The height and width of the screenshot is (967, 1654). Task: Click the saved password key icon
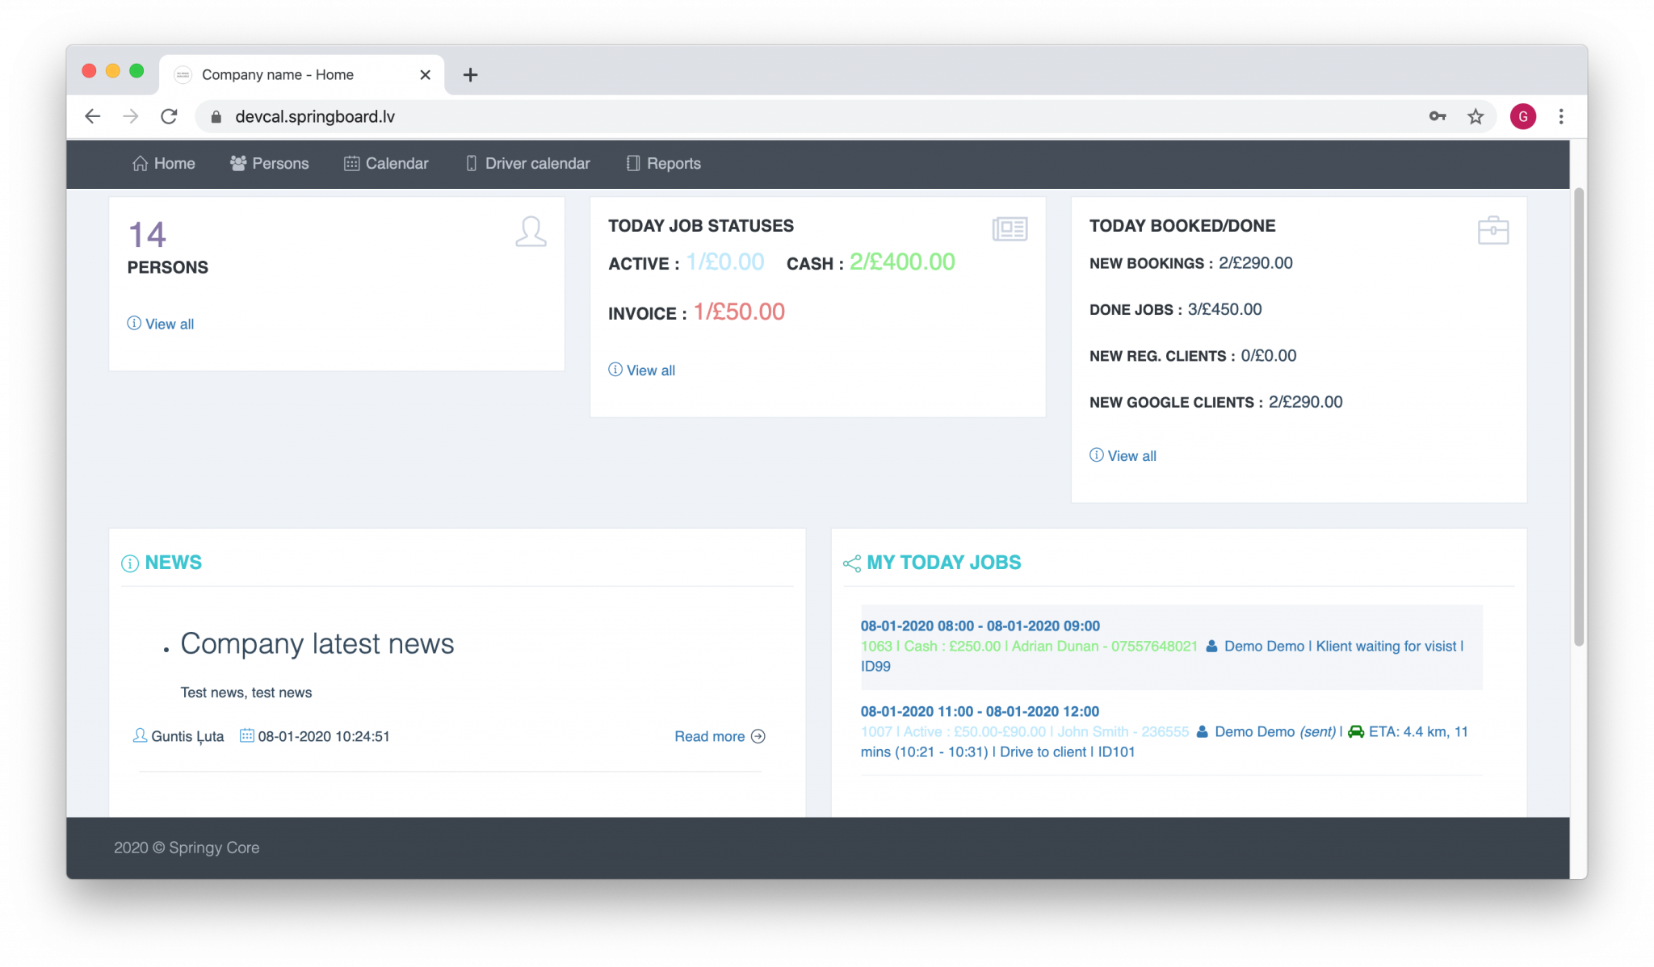coord(1438,116)
